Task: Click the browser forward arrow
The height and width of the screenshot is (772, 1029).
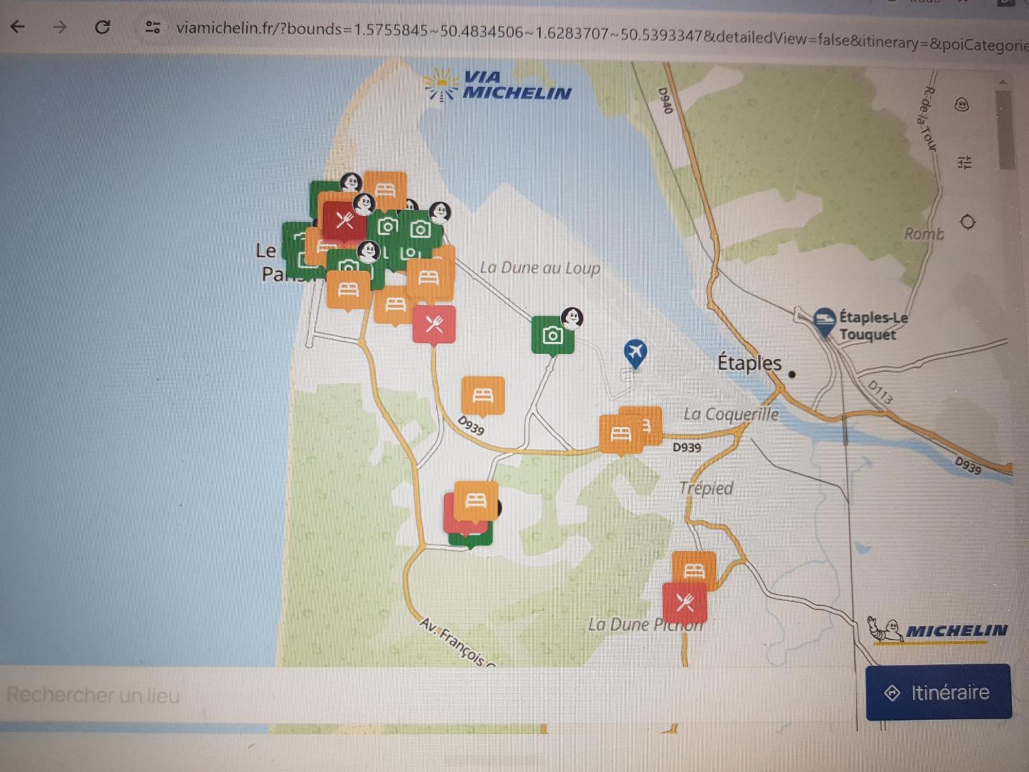Action: [60, 27]
